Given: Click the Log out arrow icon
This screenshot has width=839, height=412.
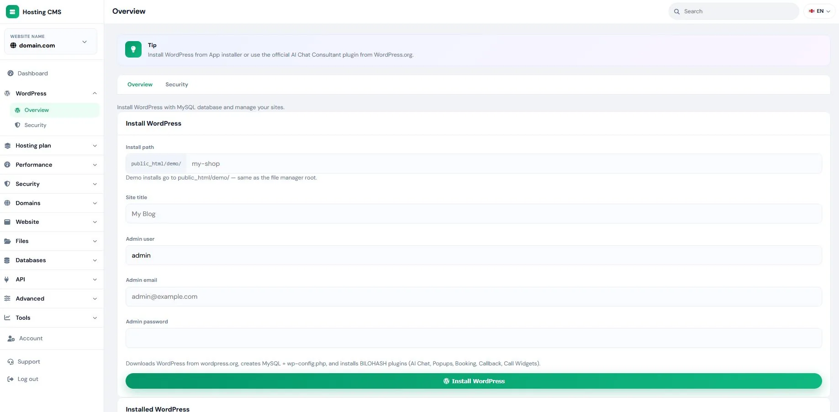Looking at the screenshot, I should tap(11, 379).
